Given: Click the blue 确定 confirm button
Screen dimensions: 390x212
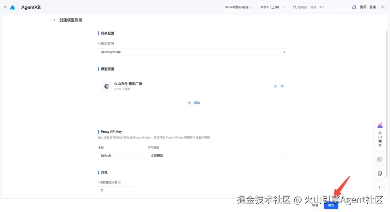Looking at the screenshot, I should click(331, 205).
